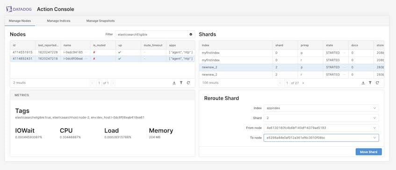Clear the Nodes filter field
This screenshot has width=396, height=170.
191,34
